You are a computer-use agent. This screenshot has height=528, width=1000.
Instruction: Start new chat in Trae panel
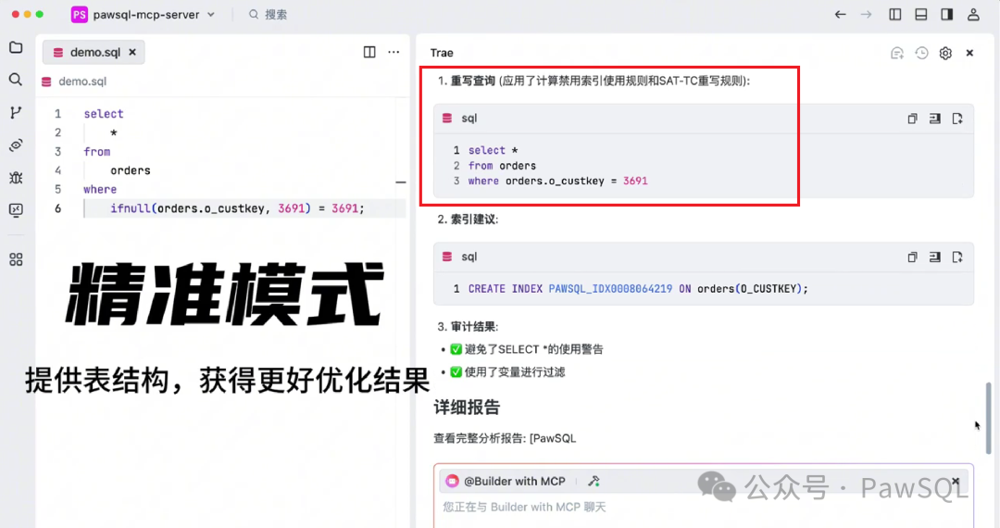(897, 53)
